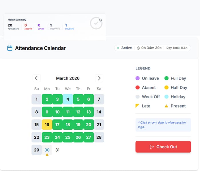Screen dimensions: 200x171
Task: Click the circular checkmark progress icon
Action: 96,23
